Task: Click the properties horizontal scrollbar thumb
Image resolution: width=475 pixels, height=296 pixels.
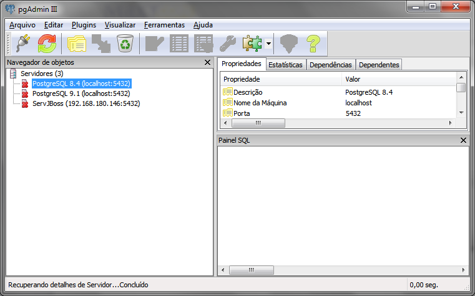Action: (258, 123)
